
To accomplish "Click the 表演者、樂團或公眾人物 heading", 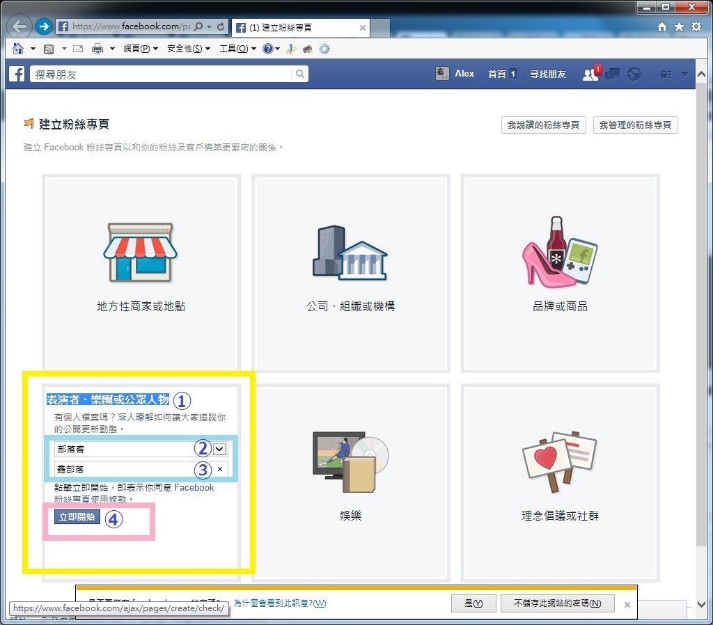I will [x=108, y=399].
